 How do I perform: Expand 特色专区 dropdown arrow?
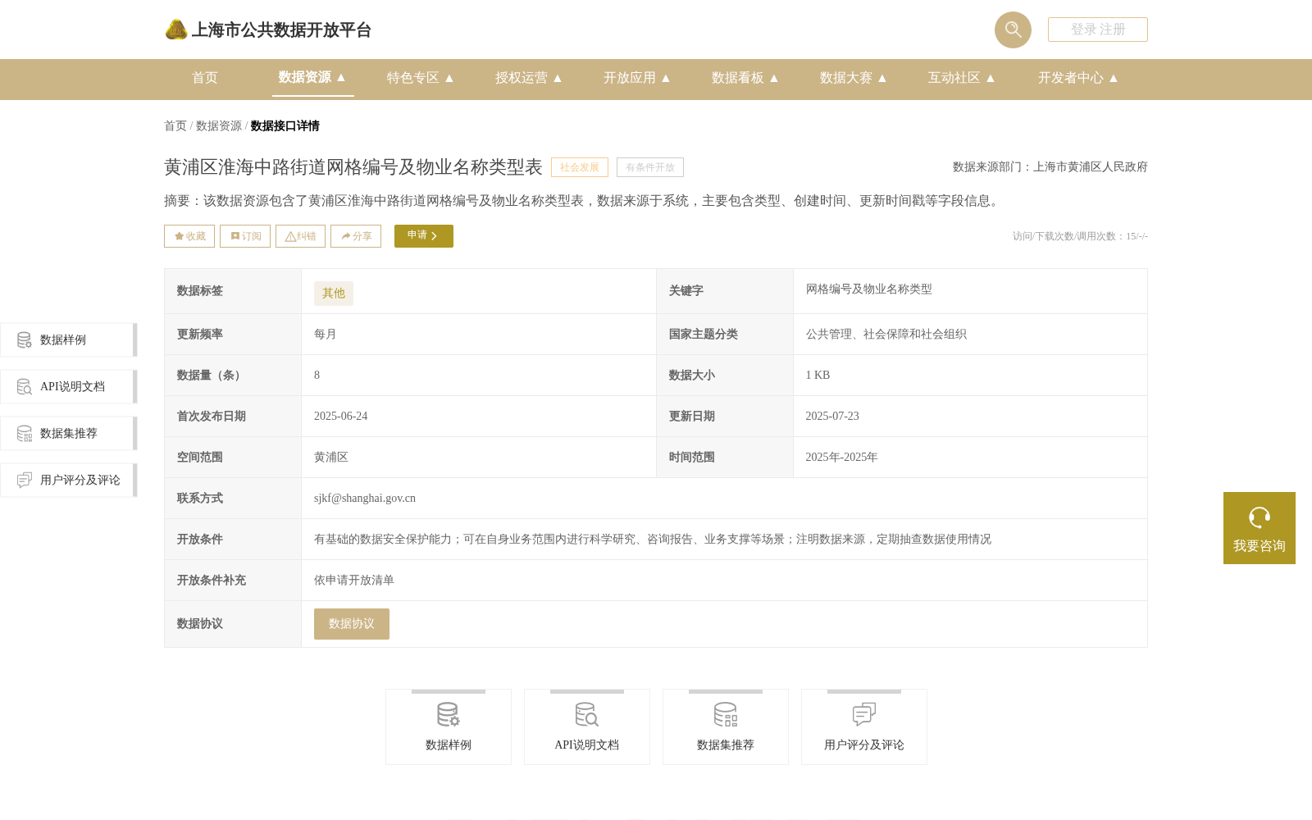click(449, 78)
